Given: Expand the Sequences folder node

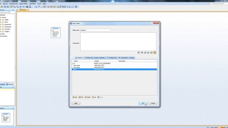Looking at the screenshot, I should [x=1, y=25].
